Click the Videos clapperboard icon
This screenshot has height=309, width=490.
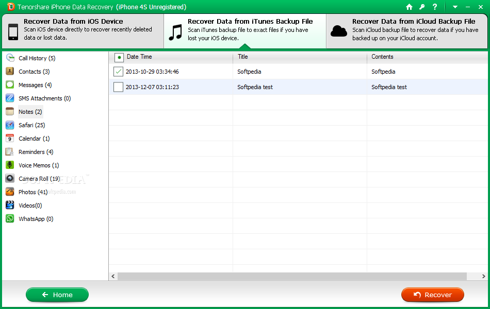(10, 205)
